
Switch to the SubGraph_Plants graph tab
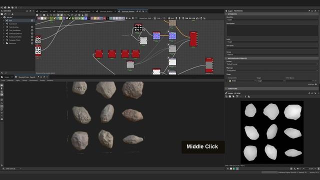coord(84,11)
